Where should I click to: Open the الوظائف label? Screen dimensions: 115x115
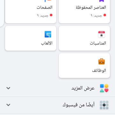coord(99,71)
